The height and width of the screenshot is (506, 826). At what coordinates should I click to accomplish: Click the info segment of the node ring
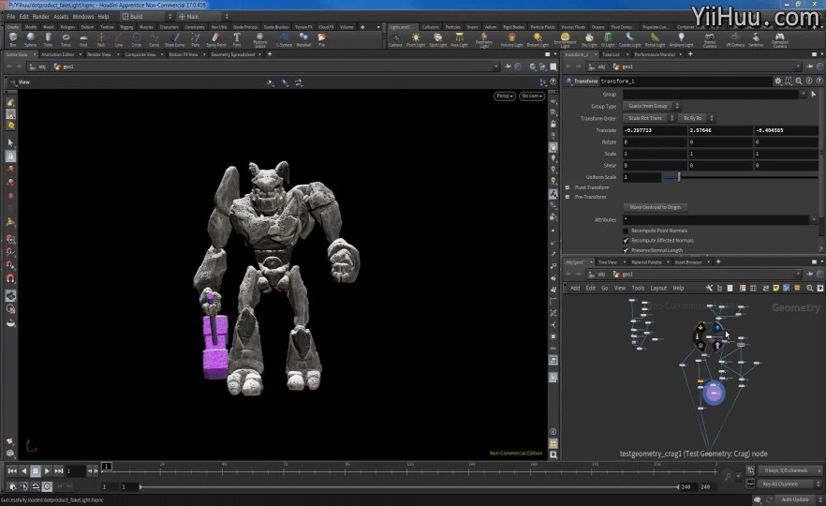(x=698, y=336)
